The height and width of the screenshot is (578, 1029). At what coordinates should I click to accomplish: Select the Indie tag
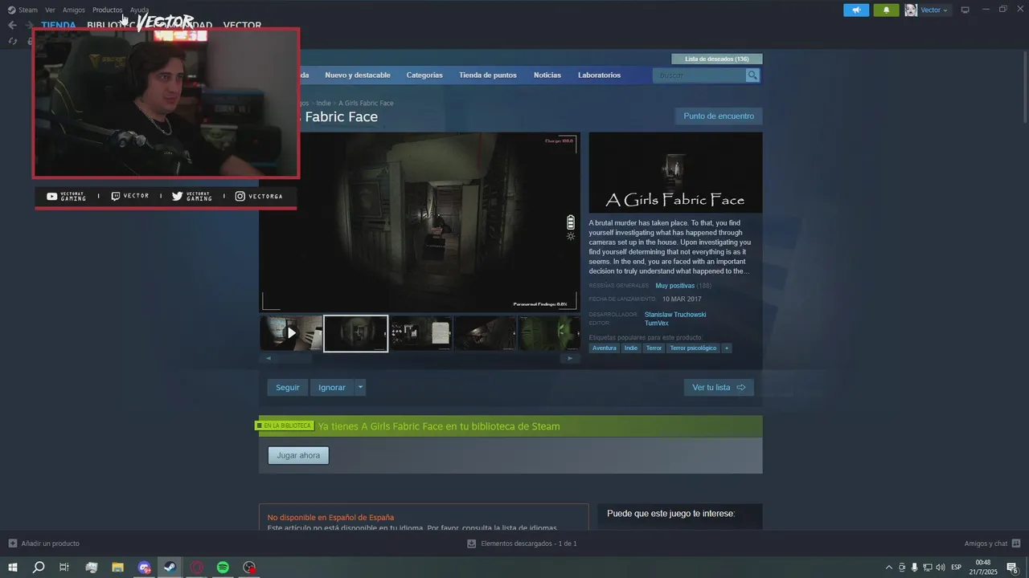[631, 348]
